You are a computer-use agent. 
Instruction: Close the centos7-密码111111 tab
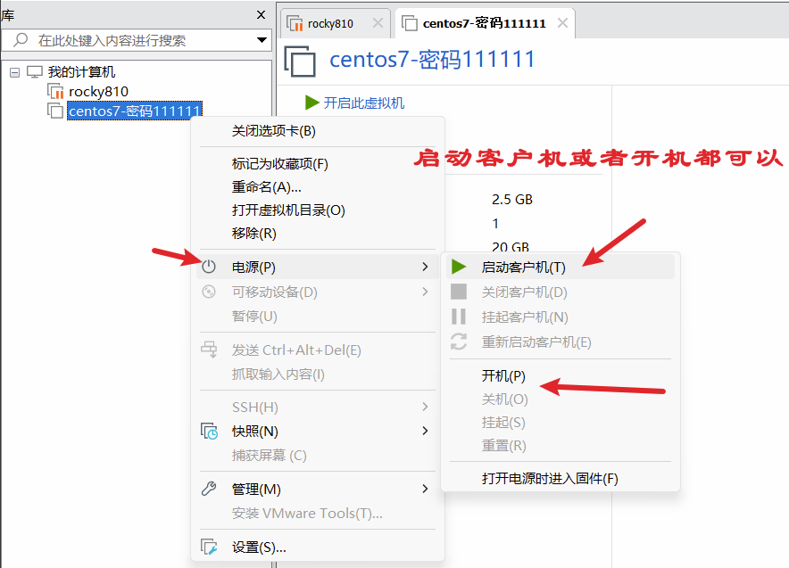click(x=563, y=22)
